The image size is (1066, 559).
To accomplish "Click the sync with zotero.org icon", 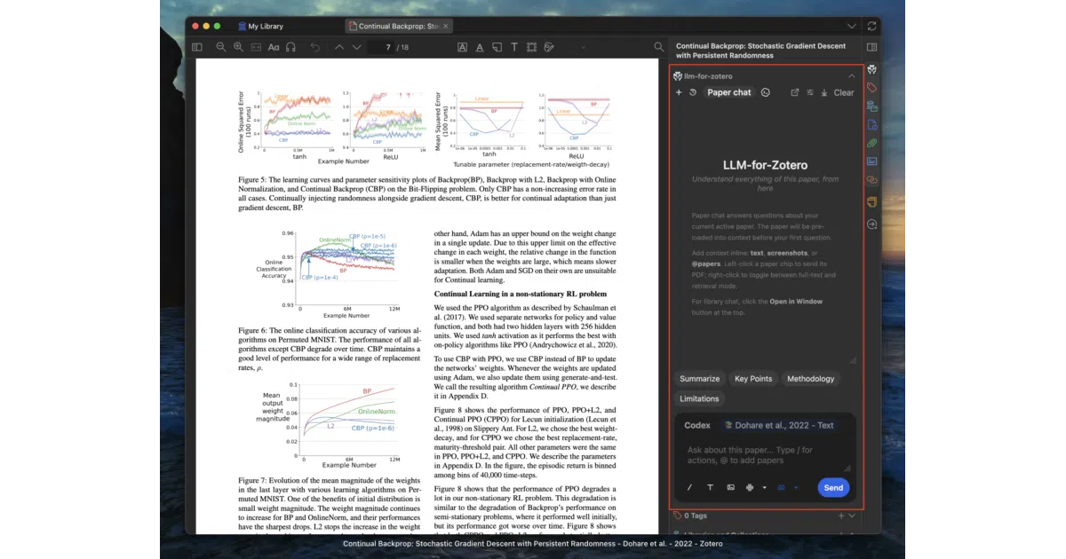I will click(x=872, y=27).
